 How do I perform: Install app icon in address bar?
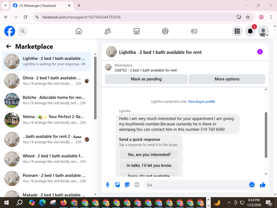pos(239,17)
